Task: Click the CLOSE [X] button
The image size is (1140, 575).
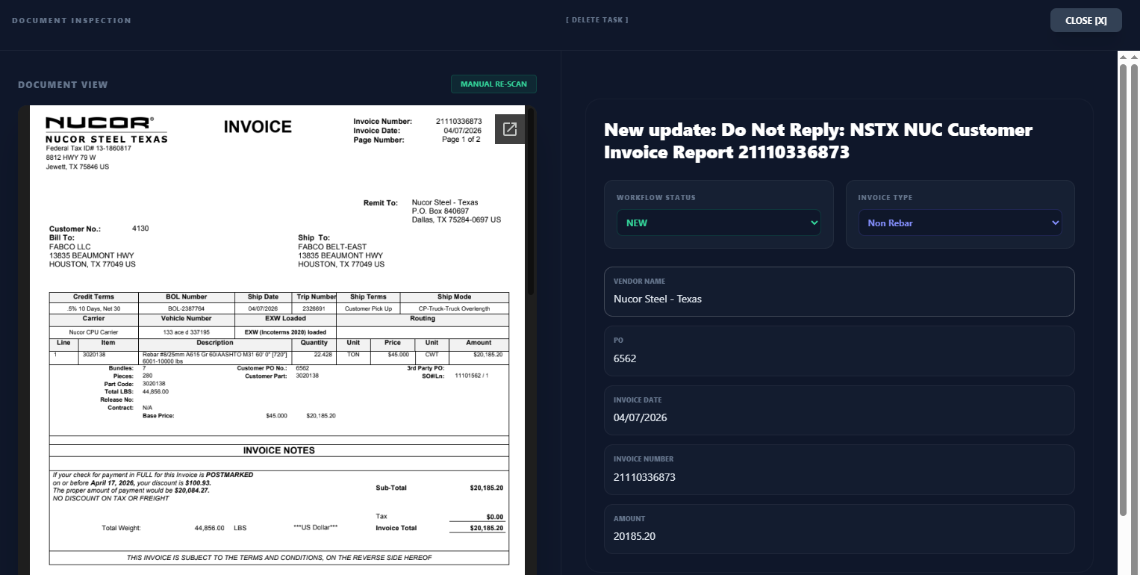Action: click(1086, 20)
